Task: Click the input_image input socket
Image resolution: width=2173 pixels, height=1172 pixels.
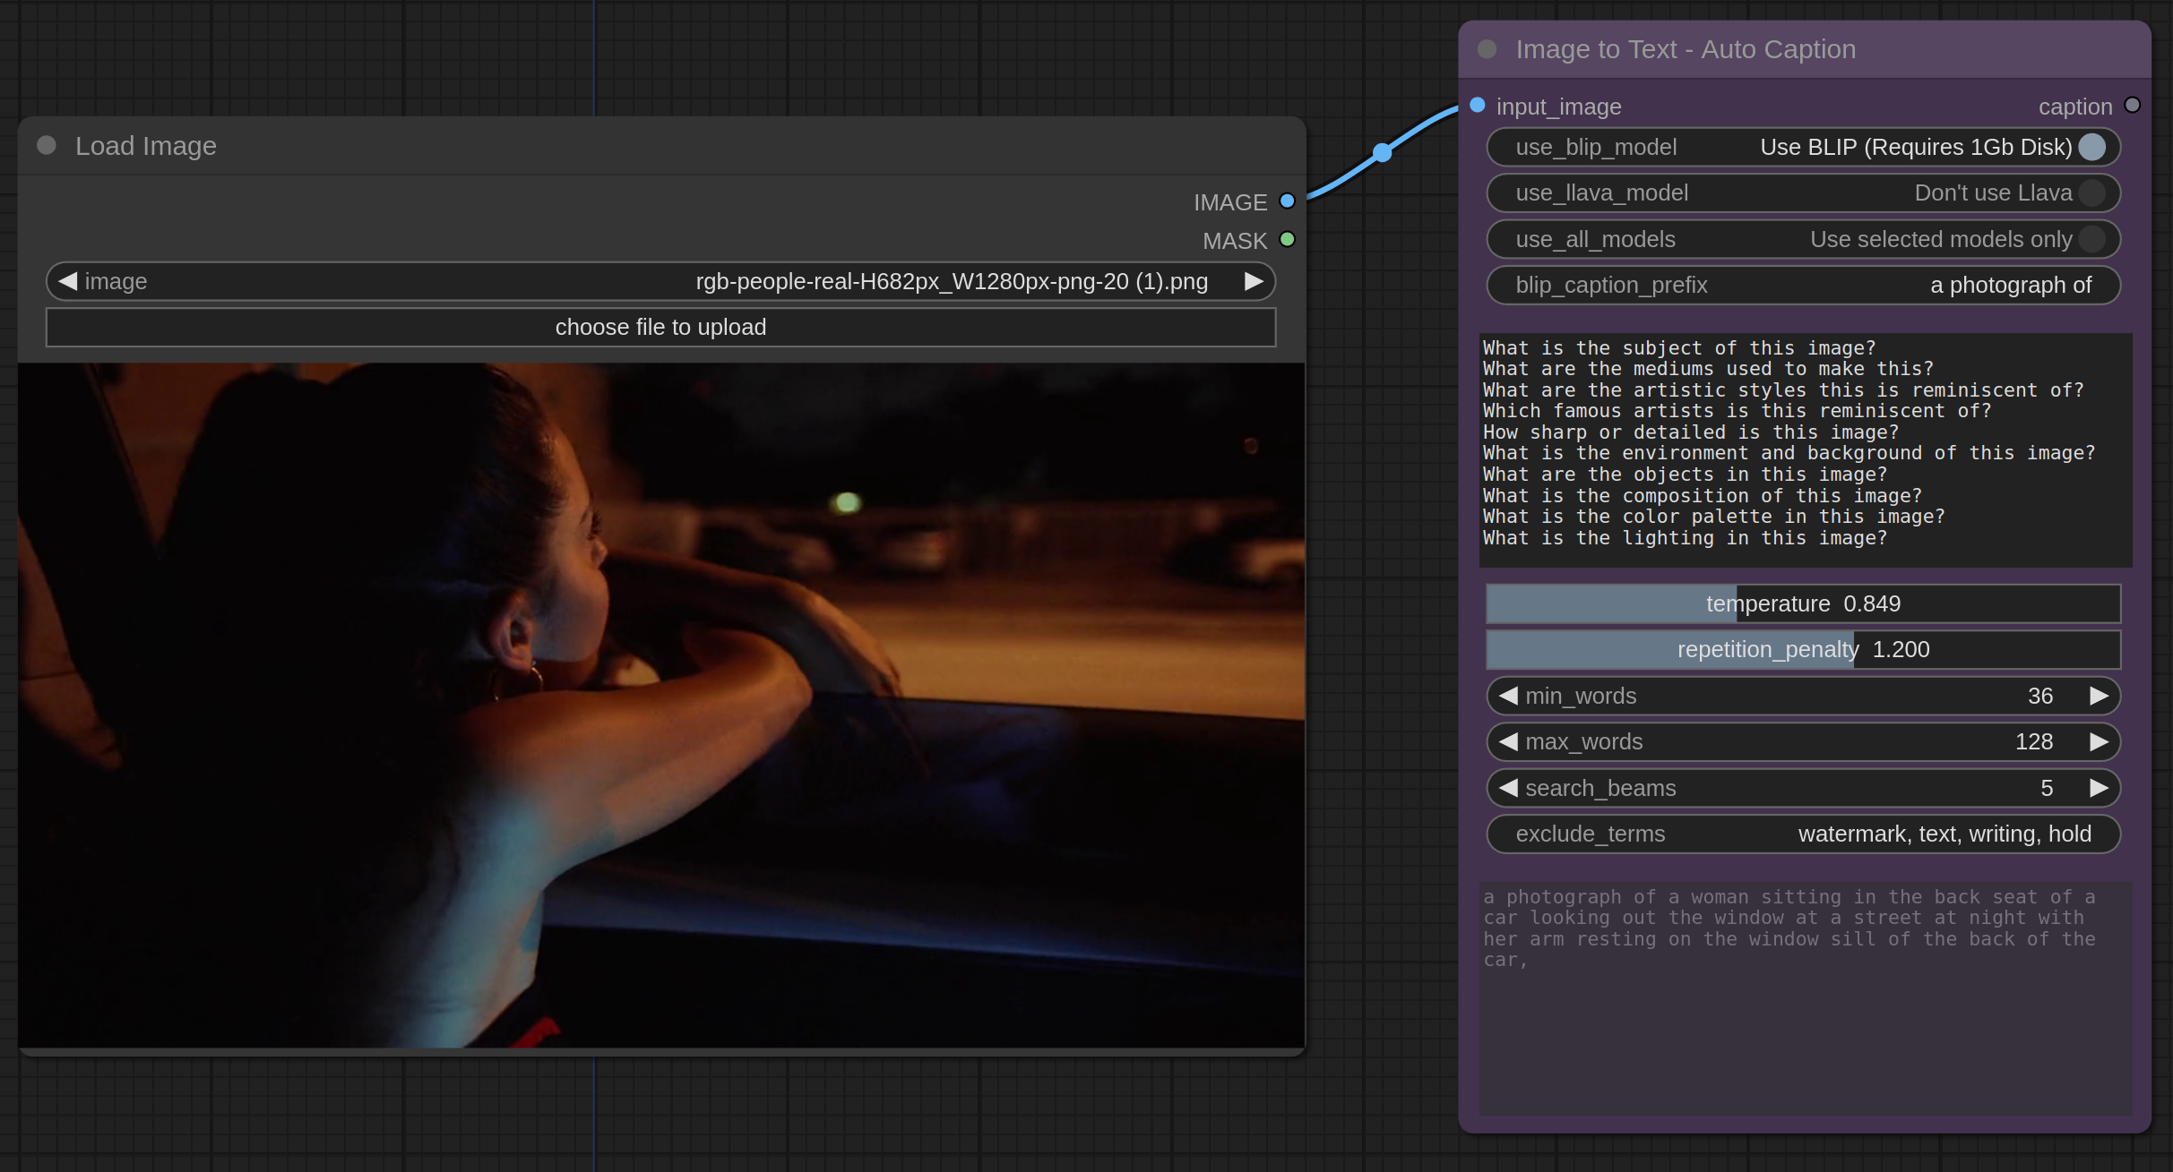Action: point(1478,106)
